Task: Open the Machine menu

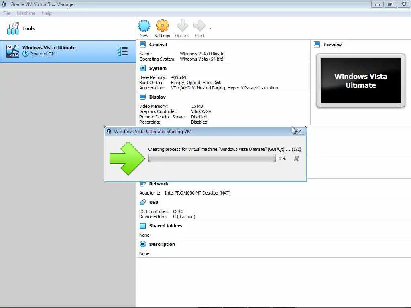Action: 26,13
